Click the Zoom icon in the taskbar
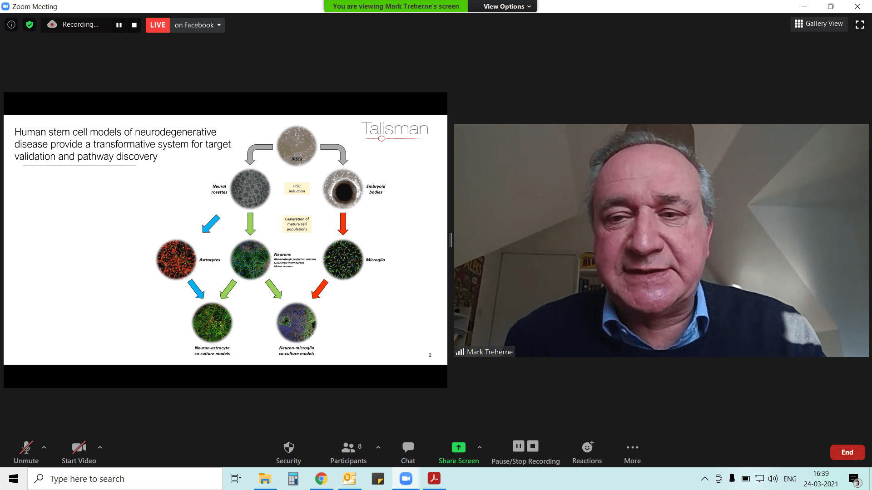Image resolution: width=872 pixels, height=490 pixels. [x=406, y=479]
